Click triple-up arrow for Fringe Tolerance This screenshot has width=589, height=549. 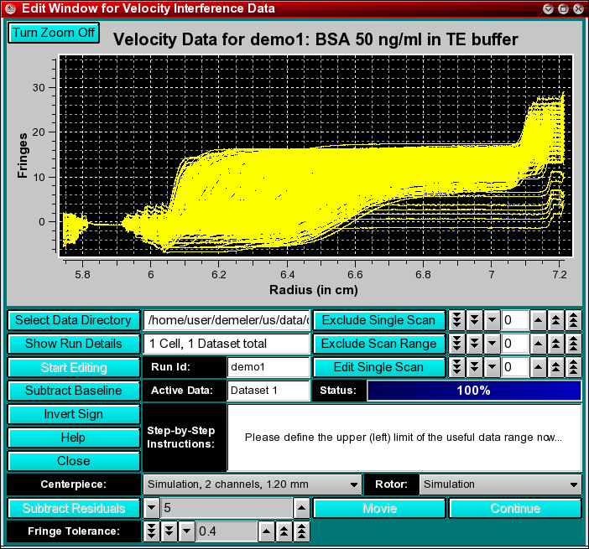coord(302,531)
